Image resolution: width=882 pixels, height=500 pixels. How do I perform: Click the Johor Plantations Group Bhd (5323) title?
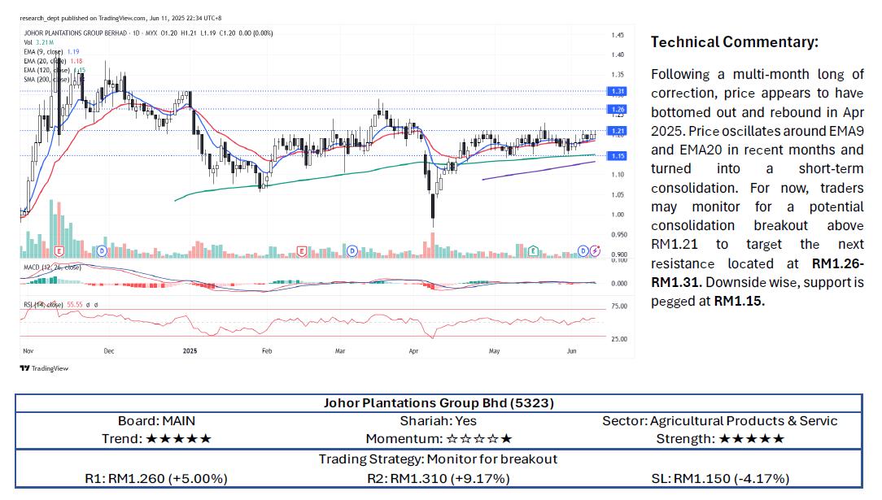click(x=439, y=402)
